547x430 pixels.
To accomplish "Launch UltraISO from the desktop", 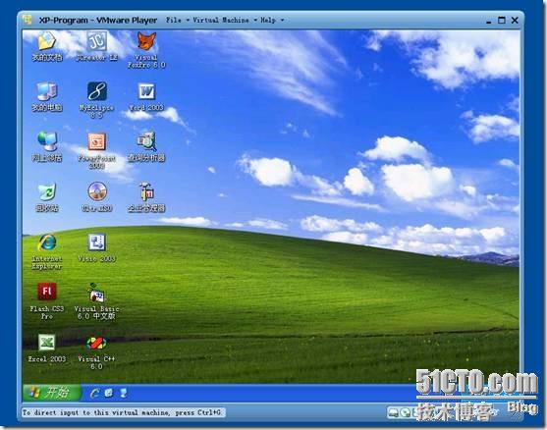I will [96, 197].
